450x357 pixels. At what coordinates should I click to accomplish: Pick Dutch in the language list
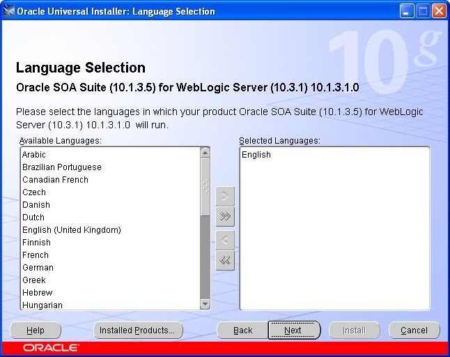(111, 218)
